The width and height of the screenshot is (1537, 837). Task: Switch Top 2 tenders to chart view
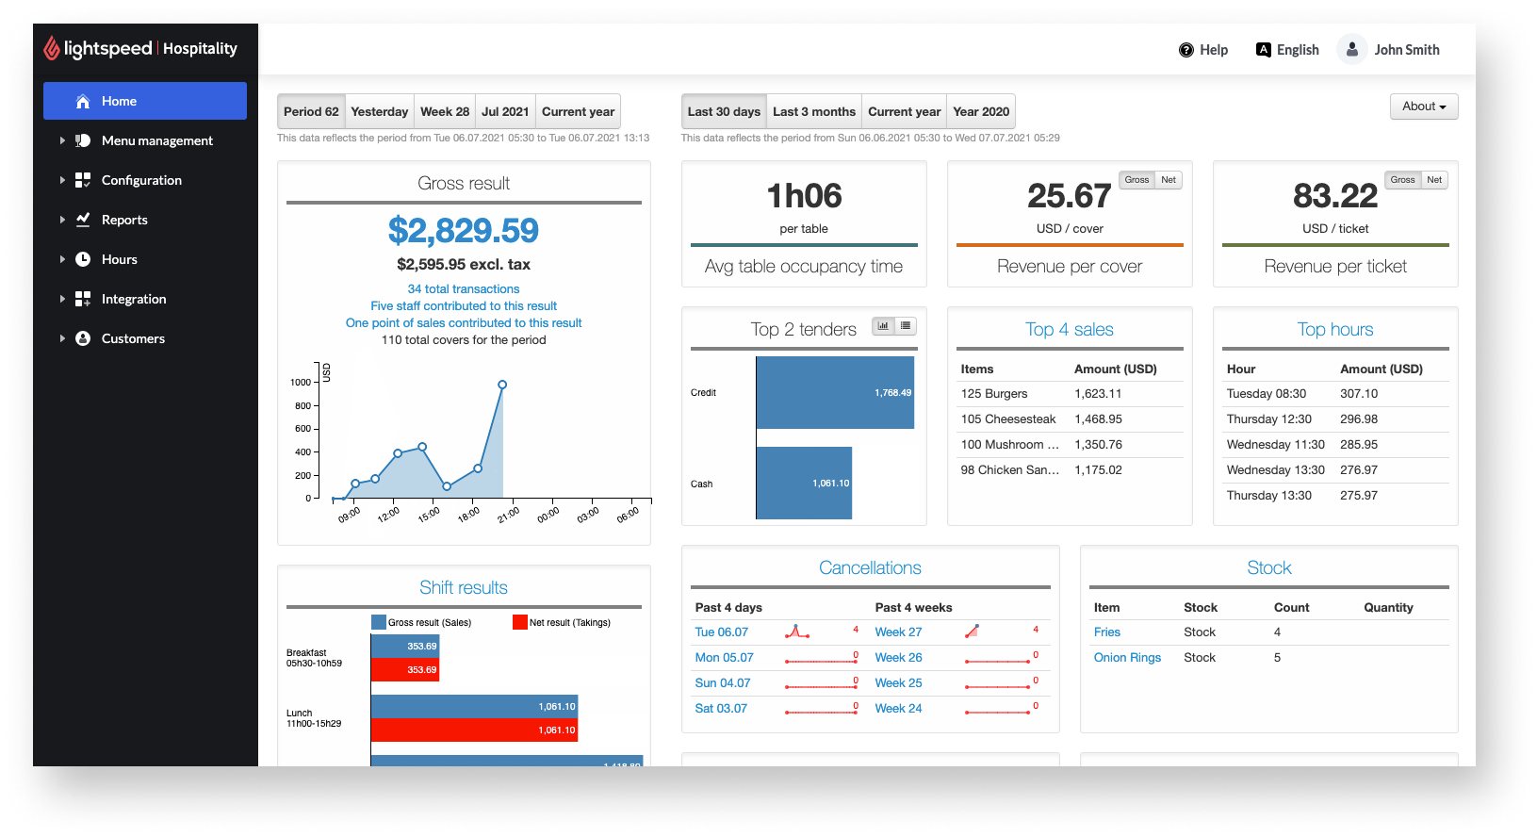(883, 326)
